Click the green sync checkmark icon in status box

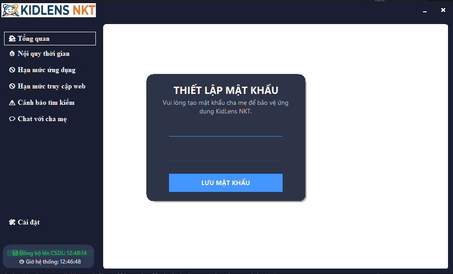point(15,253)
